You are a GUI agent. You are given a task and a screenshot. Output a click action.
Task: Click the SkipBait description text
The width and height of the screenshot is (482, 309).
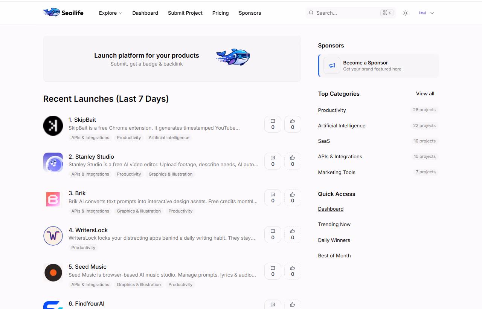point(154,128)
